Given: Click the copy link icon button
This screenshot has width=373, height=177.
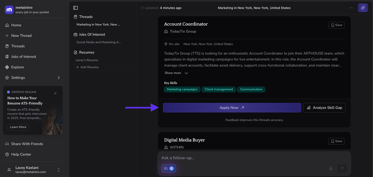Looking at the screenshot, I should (363, 8).
